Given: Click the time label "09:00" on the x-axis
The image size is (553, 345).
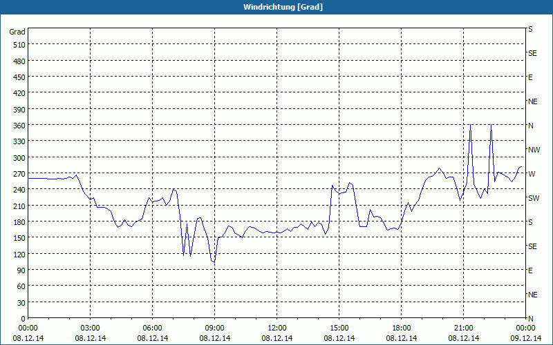Looking at the screenshot, I should [x=215, y=328].
